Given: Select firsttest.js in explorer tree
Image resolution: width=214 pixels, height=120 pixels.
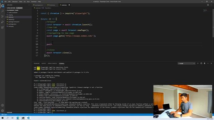Looking at the screenshot, I should pos(11,19).
